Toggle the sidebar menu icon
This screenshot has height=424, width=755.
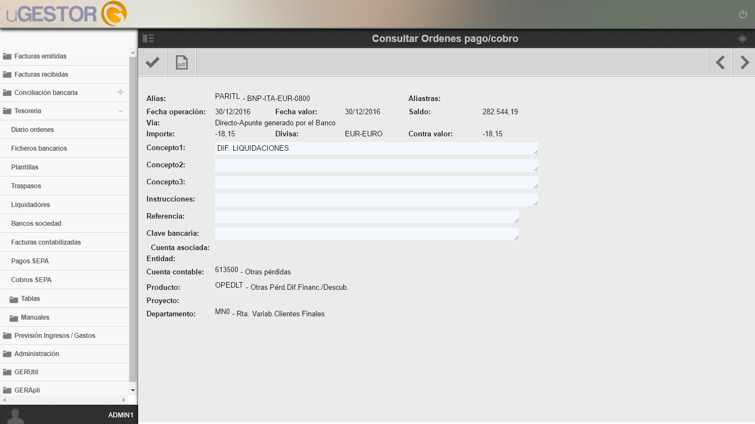click(148, 39)
